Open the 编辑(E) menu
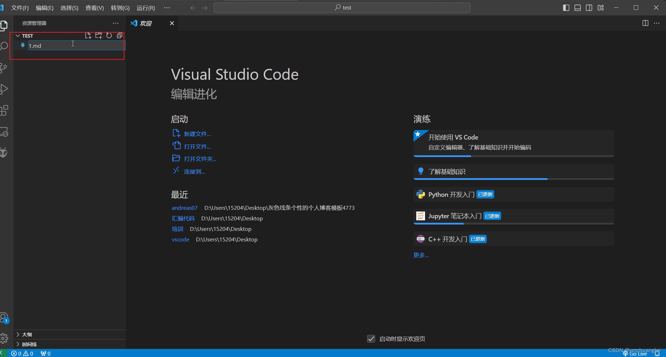This screenshot has width=666, height=357. (x=45, y=8)
